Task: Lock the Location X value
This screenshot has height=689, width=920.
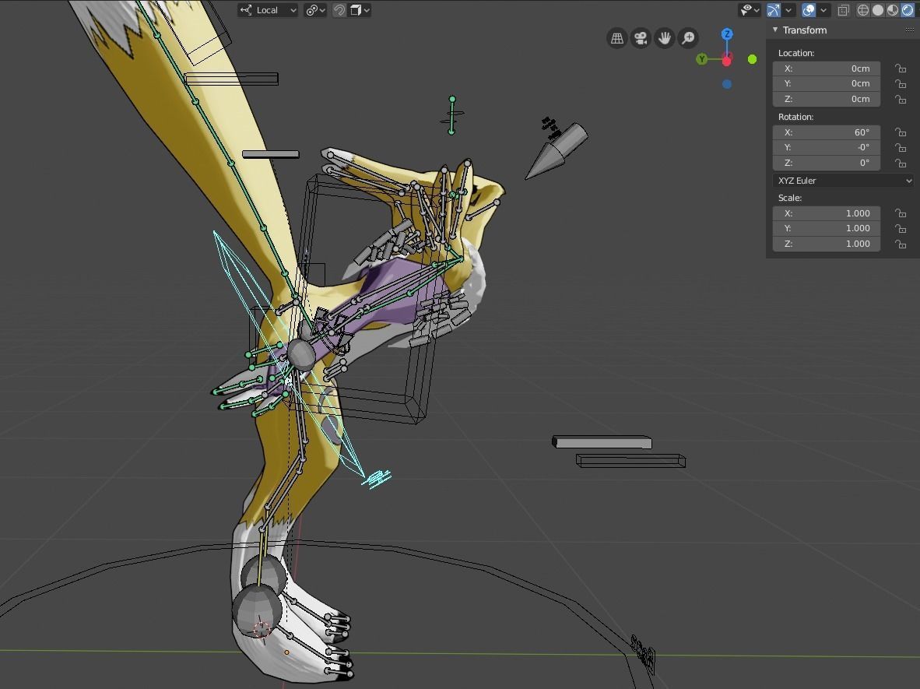Action: point(901,69)
